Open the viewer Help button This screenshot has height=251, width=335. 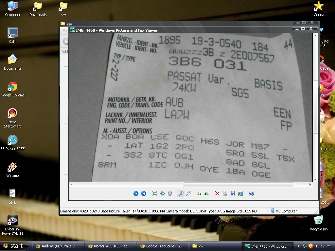point(251,193)
